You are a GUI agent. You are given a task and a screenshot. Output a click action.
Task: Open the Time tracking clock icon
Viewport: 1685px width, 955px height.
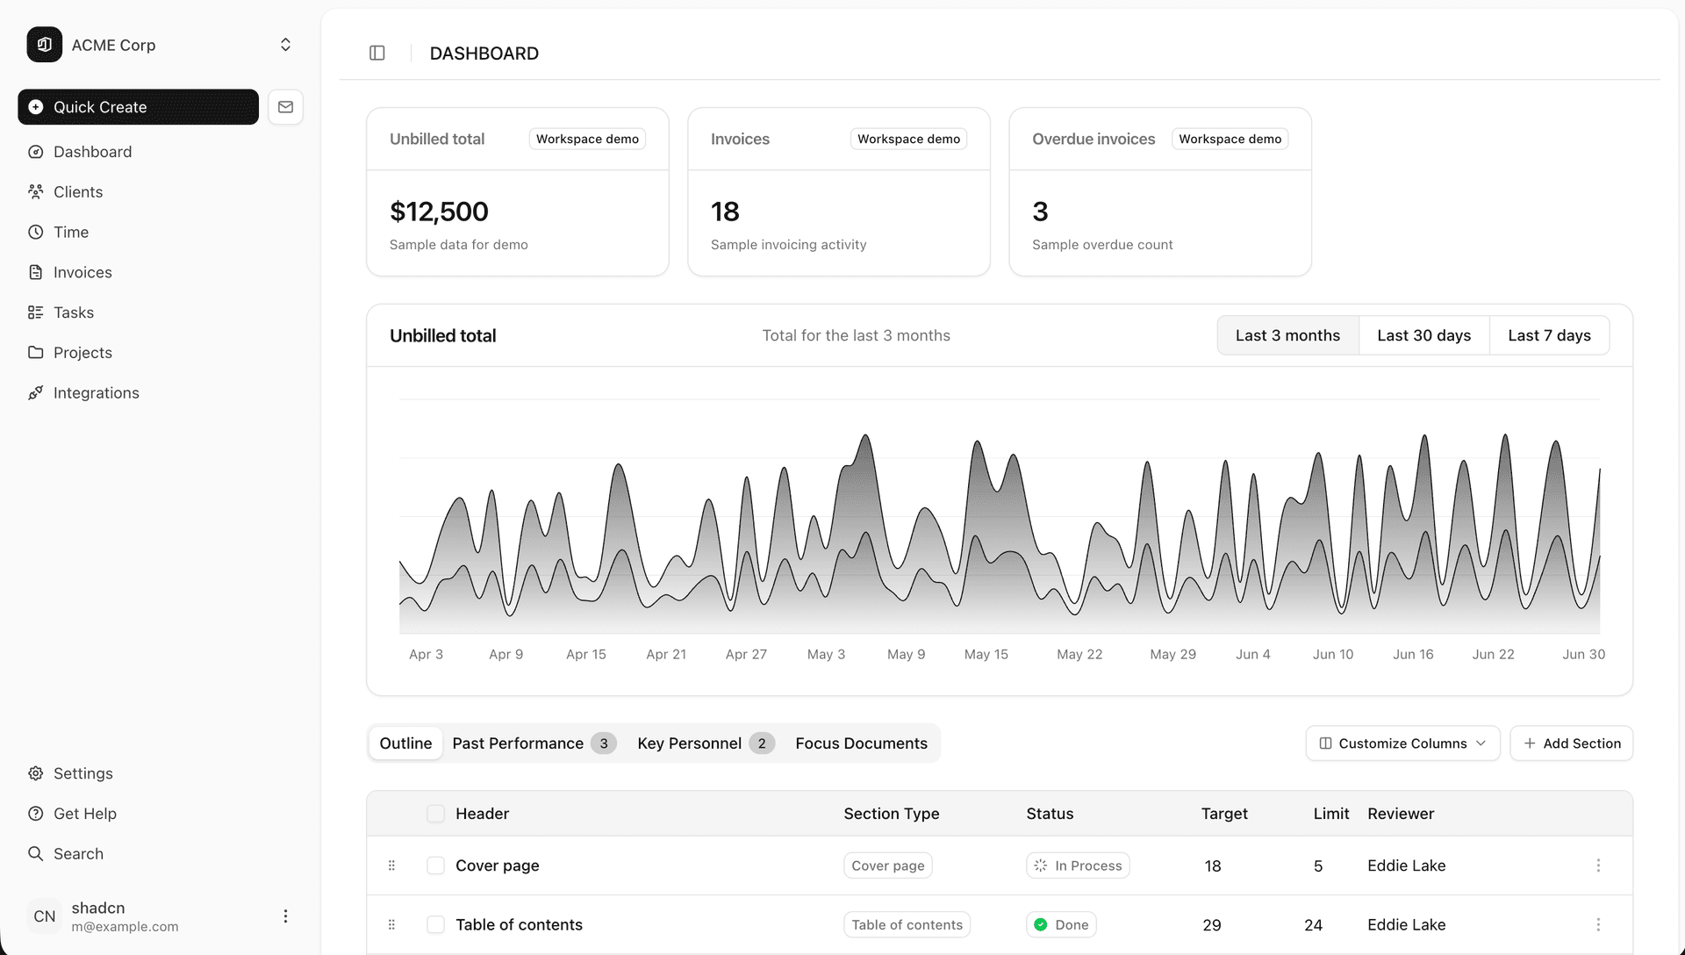pyautogui.click(x=35, y=232)
